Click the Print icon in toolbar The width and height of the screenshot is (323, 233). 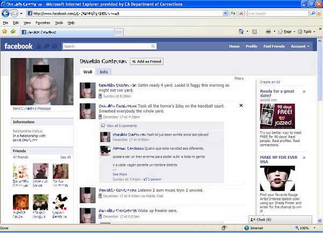pos(268,32)
